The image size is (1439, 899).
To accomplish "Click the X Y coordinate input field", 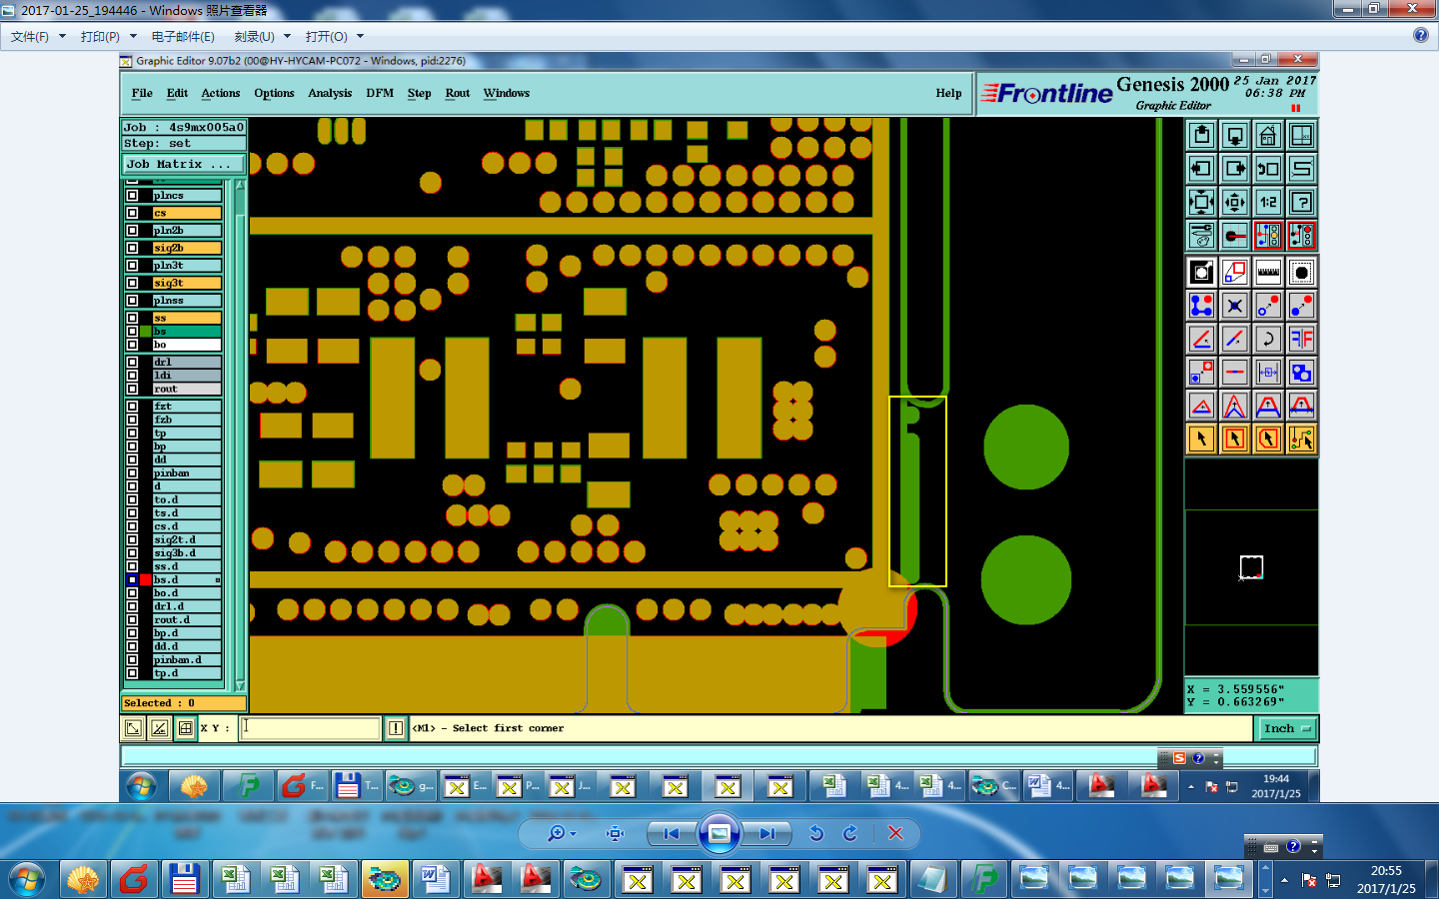I will tap(311, 728).
